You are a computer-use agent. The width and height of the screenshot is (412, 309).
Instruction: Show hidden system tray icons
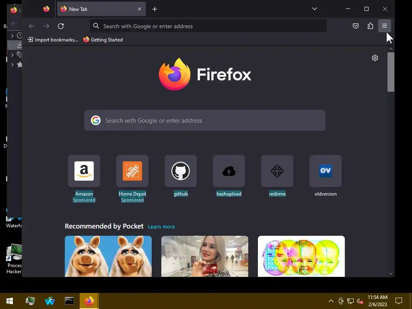[331, 301]
